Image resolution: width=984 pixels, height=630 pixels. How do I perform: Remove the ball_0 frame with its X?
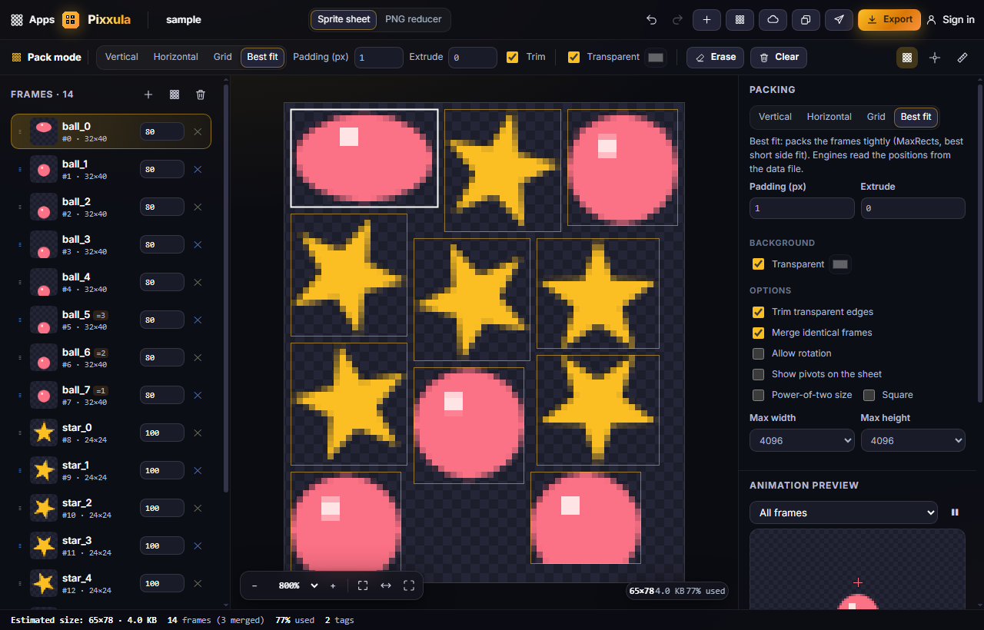tap(198, 132)
